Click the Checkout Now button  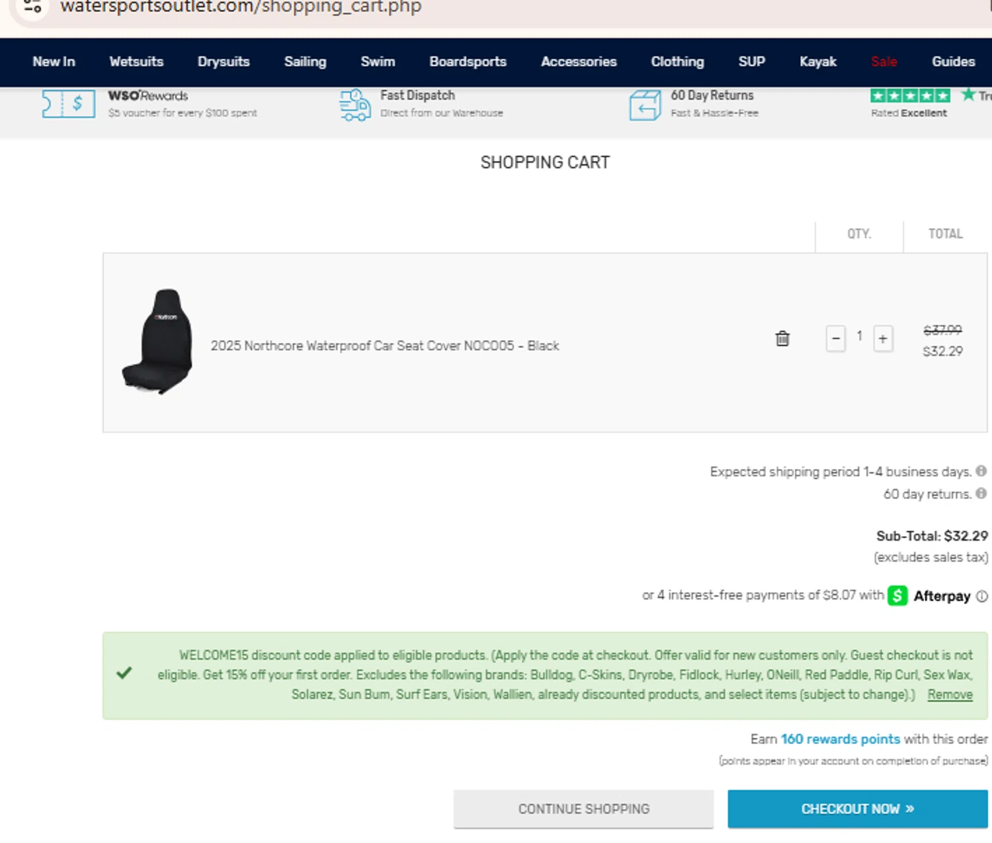pyautogui.click(x=858, y=809)
